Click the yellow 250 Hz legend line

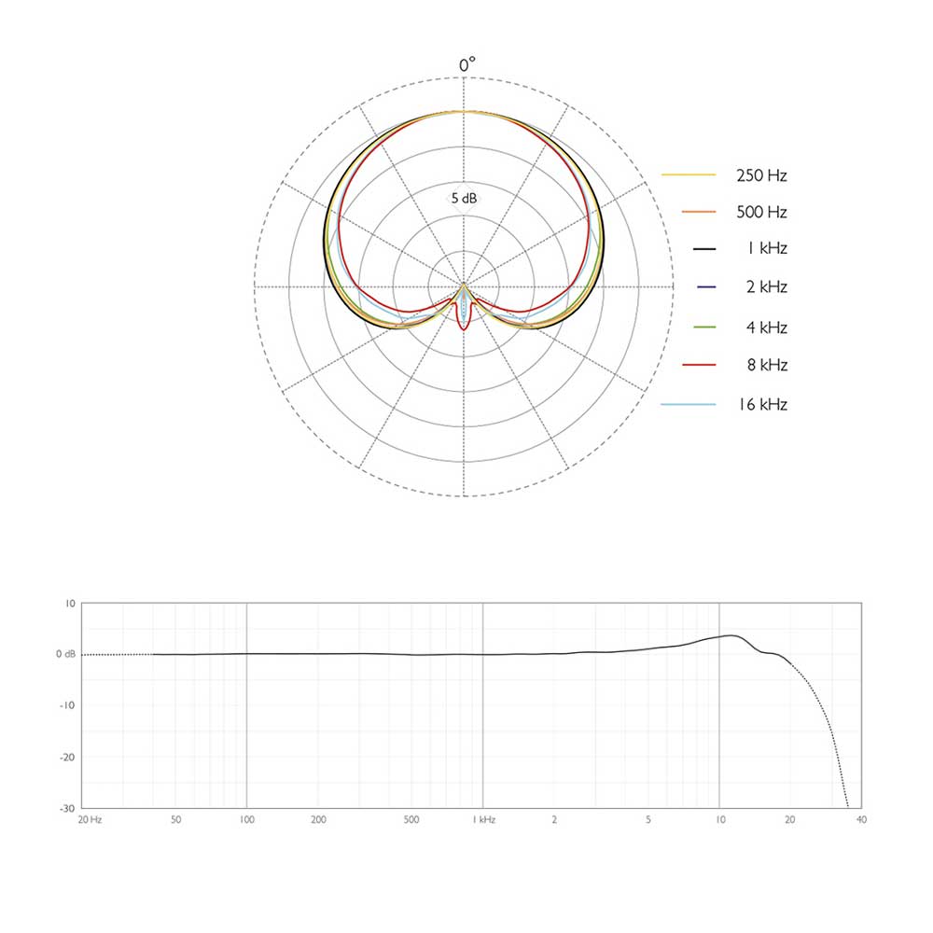tap(689, 175)
